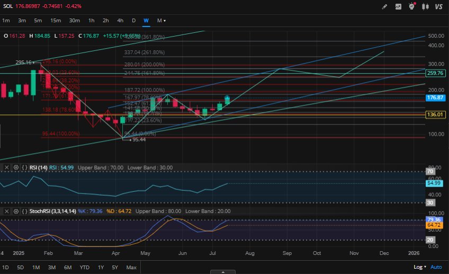Select the W weekly timeframe
Image resolution: width=449 pixels, height=274 pixels.
point(146,21)
